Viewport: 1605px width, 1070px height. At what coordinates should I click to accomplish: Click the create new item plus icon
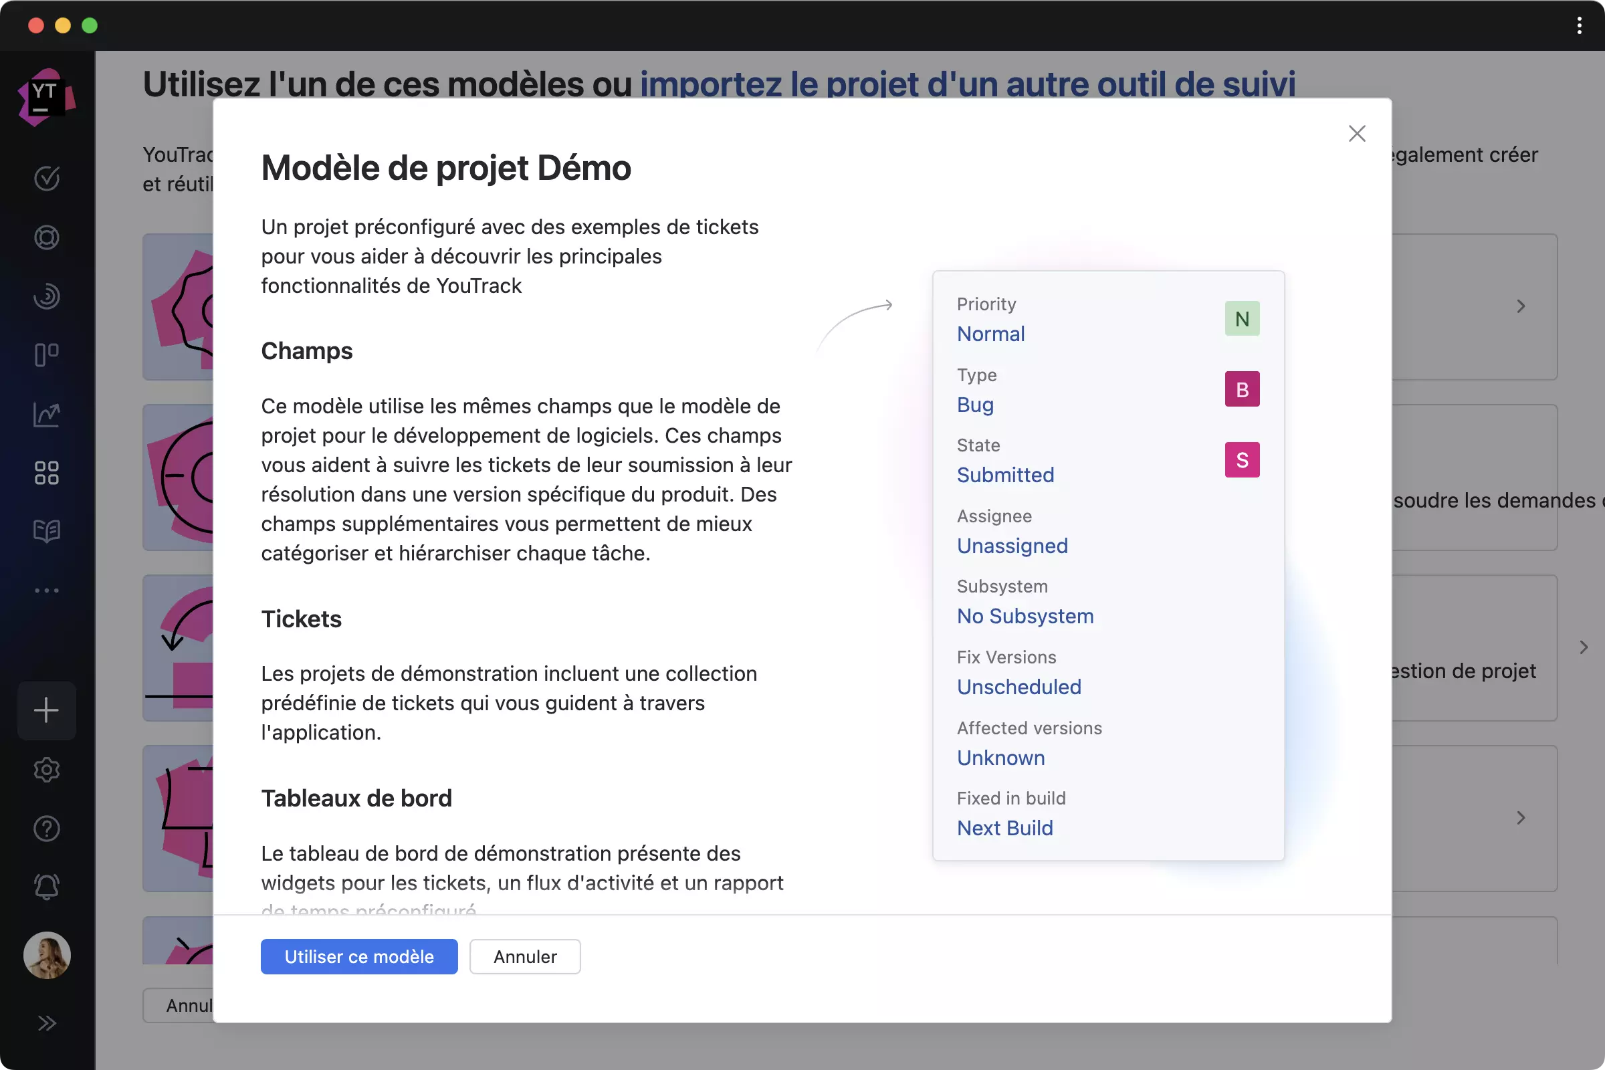tap(47, 710)
